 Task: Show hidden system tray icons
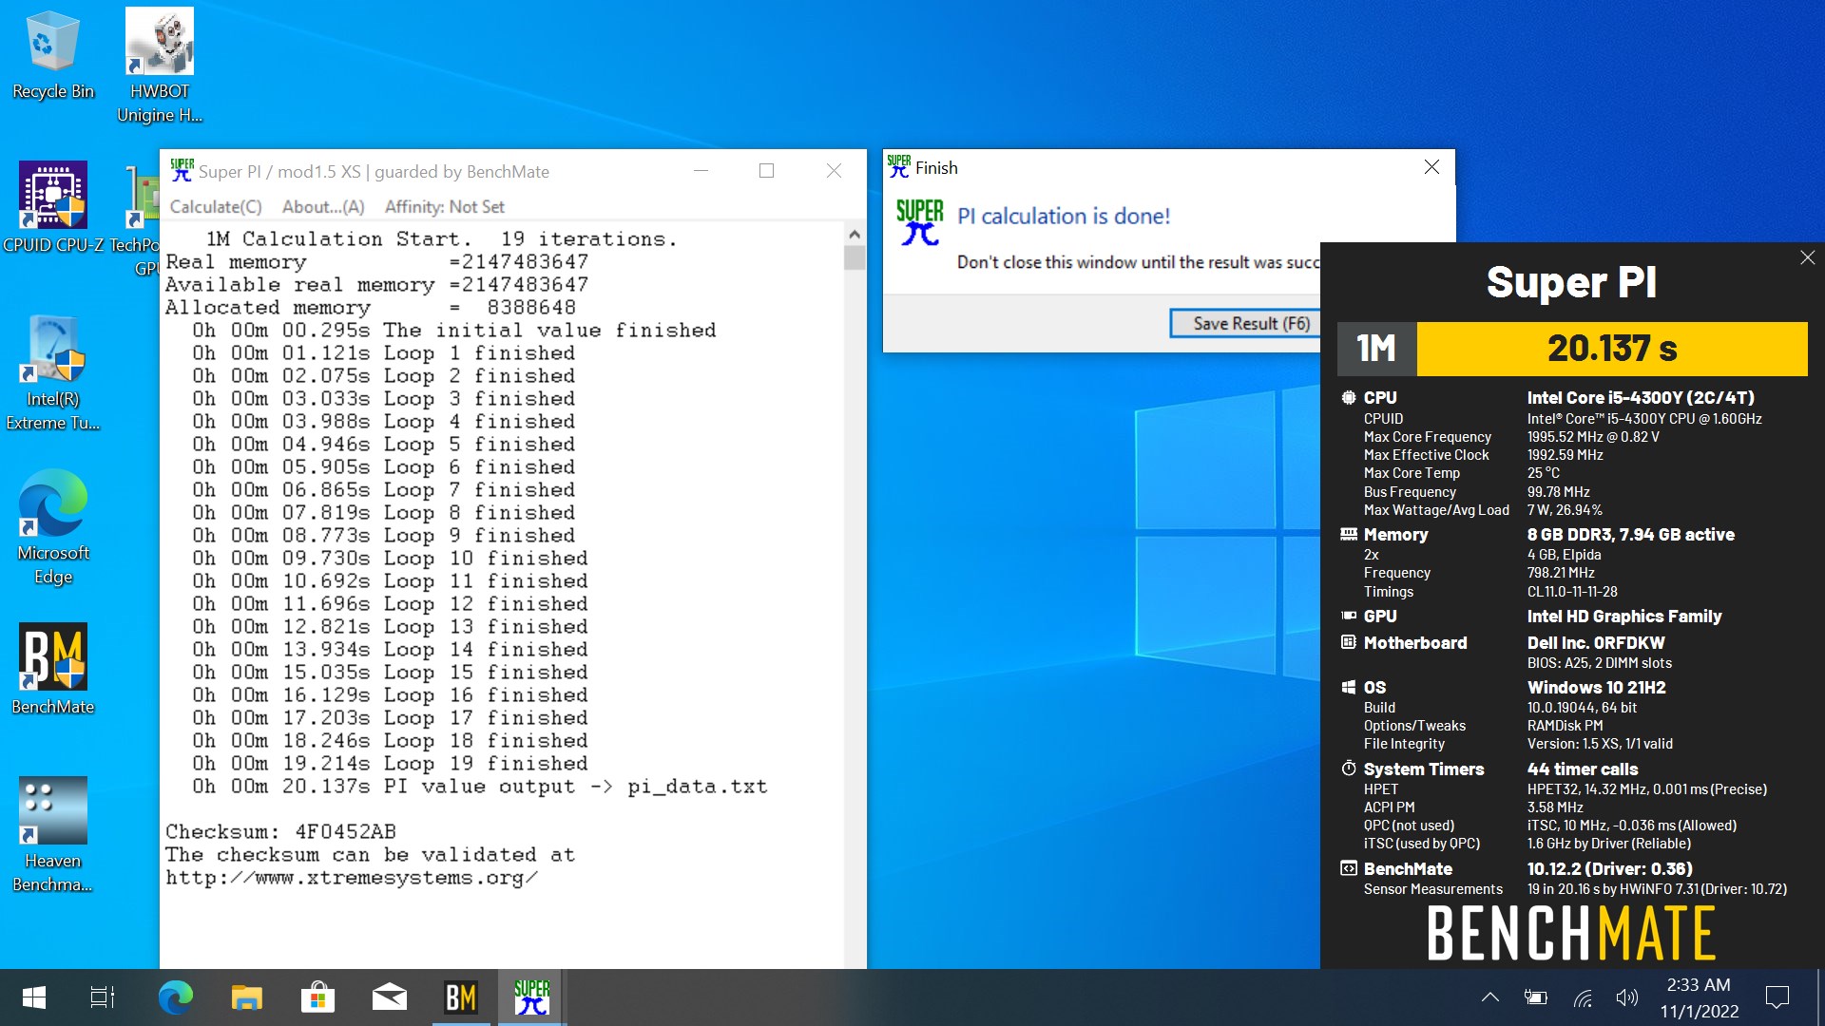tap(1490, 997)
